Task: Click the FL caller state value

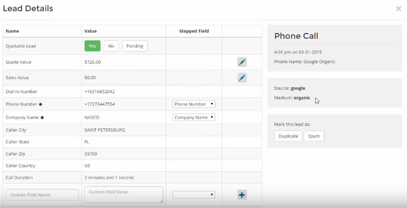Action: (x=87, y=142)
